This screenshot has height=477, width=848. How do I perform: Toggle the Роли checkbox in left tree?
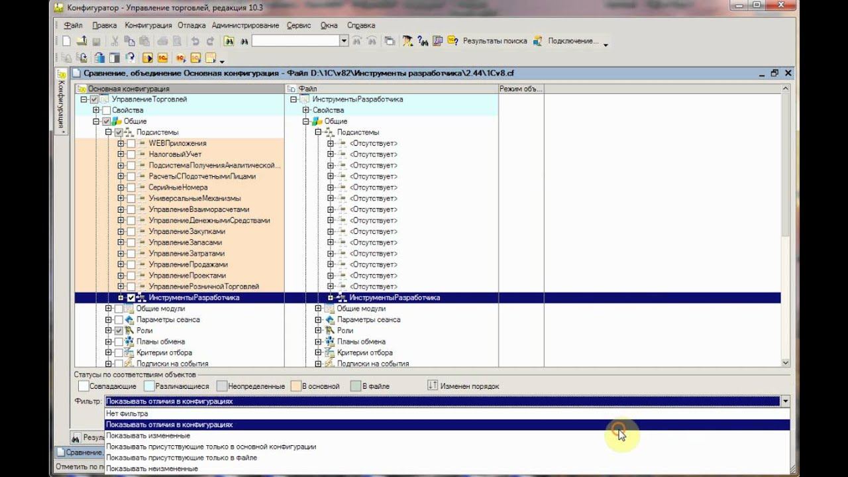(119, 331)
